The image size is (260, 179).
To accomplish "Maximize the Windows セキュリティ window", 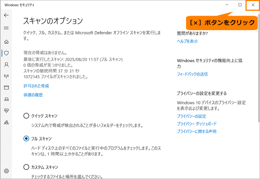I will [240, 5].
